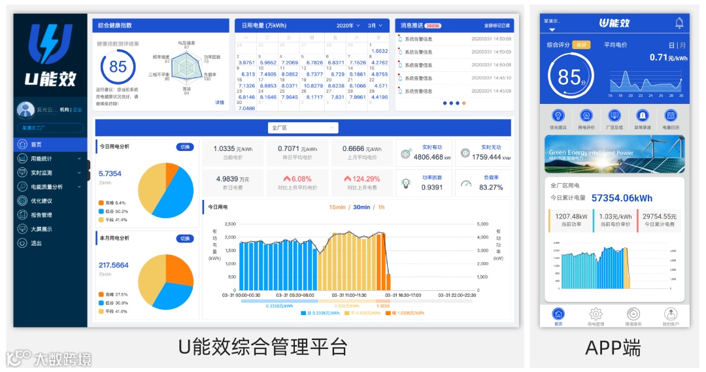Switch to the 企业 account tab

[x=77, y=110]
